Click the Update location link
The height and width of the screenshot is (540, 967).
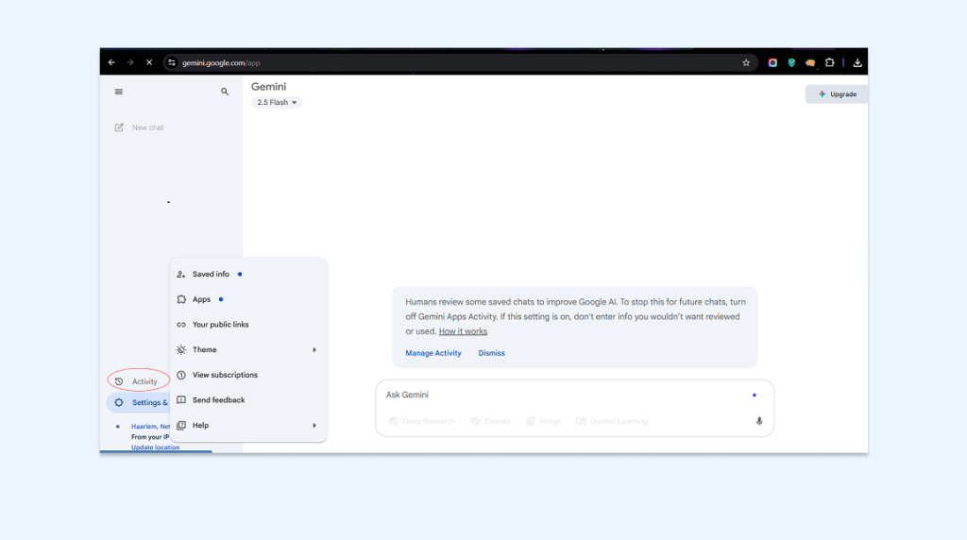[156, 447]
